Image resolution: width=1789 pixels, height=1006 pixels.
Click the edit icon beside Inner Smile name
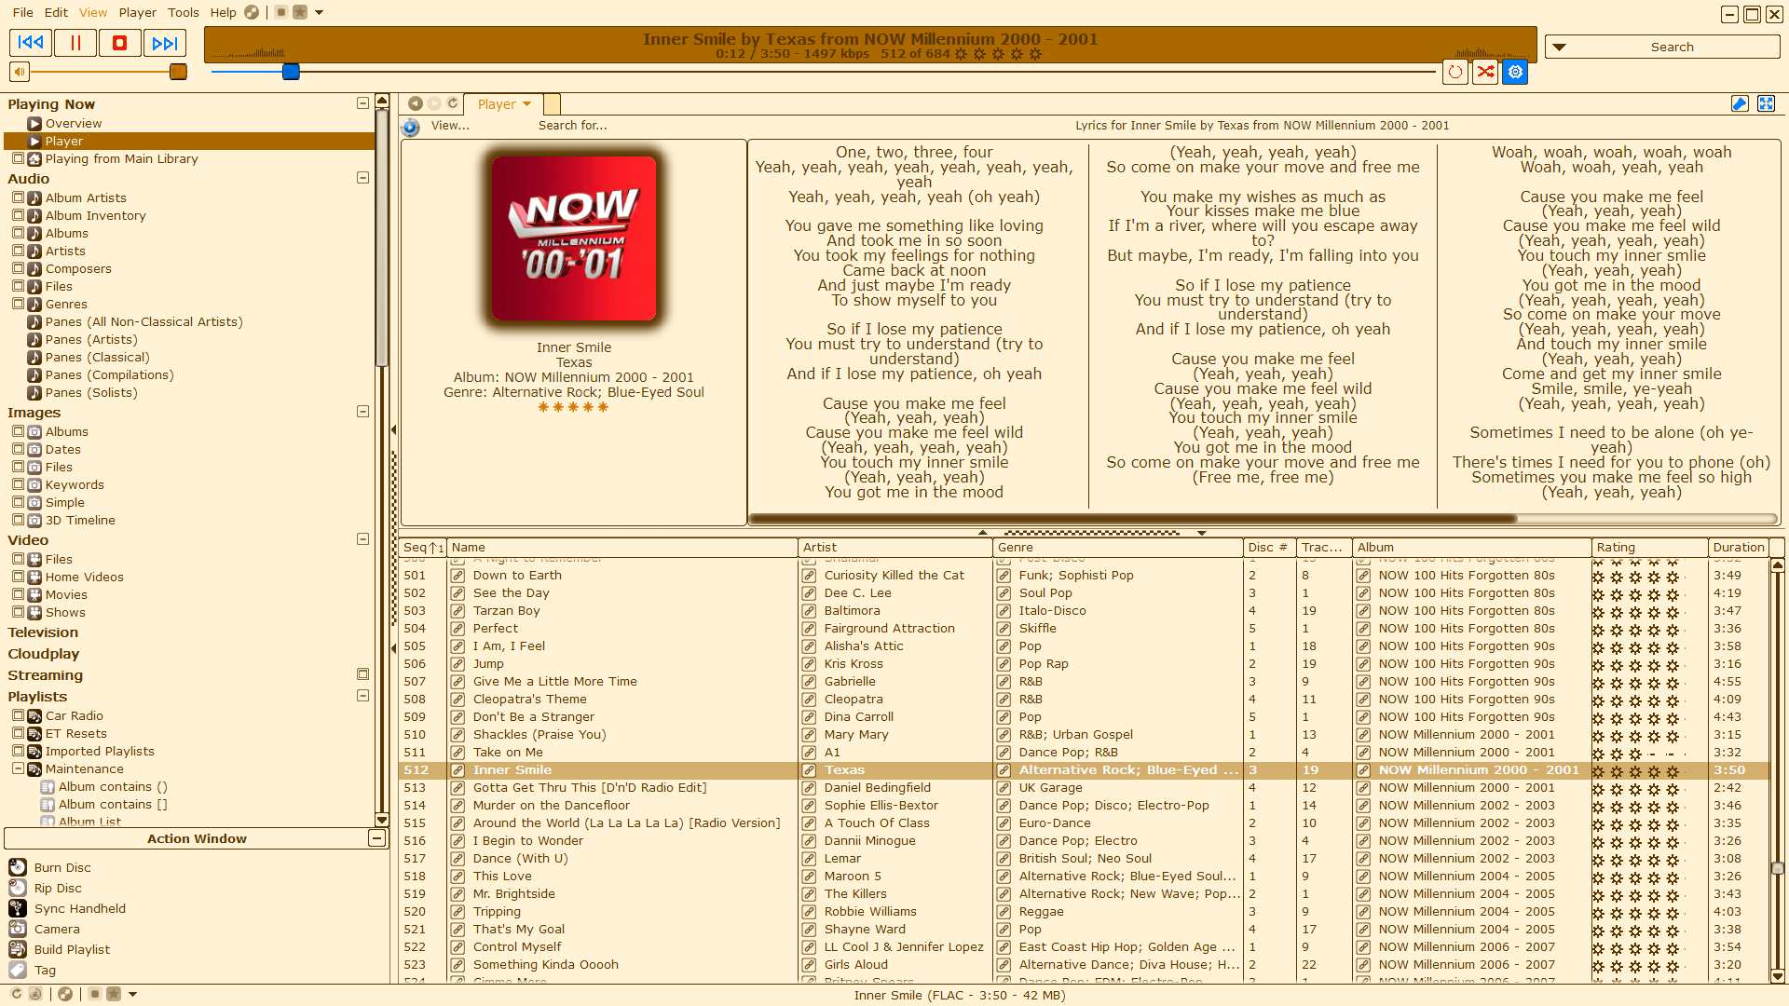[457, 770]
